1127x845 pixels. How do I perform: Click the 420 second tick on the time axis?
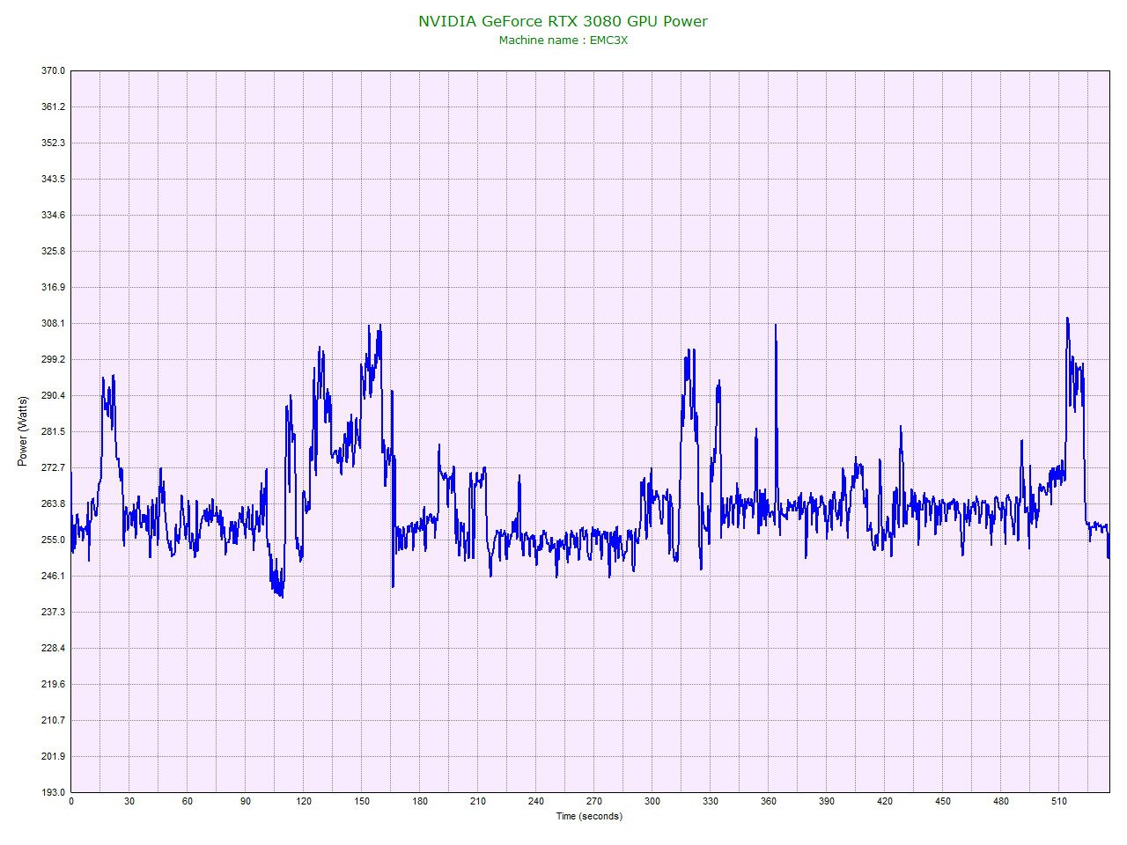tap(885, 802)
